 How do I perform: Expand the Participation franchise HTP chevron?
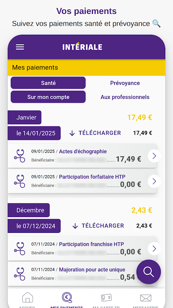pos(154,249)
